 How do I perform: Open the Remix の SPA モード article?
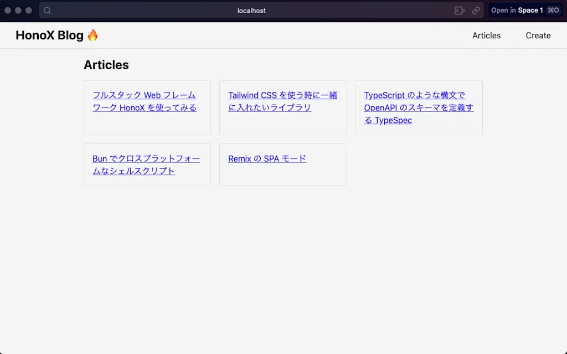(267, 158)
